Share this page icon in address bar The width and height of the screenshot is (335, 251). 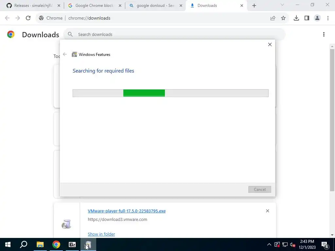click(273, 18)
